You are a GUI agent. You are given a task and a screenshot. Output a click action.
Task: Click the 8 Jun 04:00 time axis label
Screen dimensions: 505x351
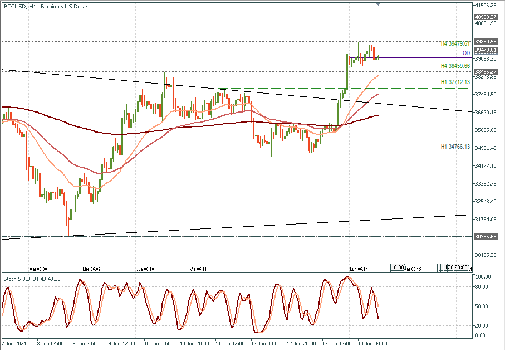[x=51, y=344]
